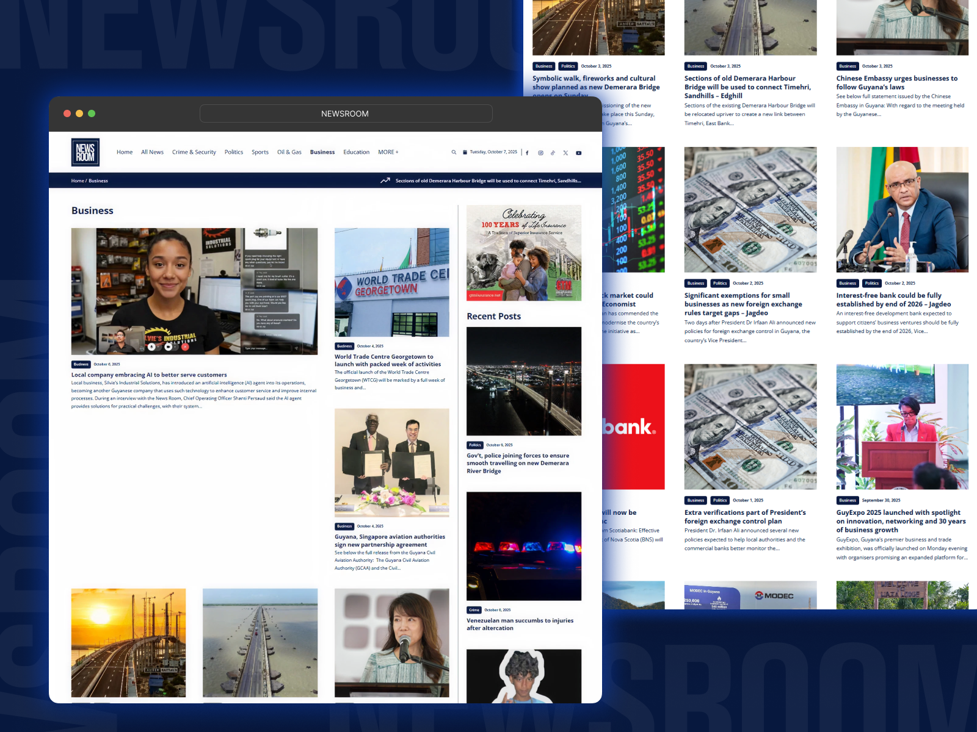The width and height of the screenshot is (977, 732).
Task: Open the Facebook social icon
Action: (x=528, y=153)
